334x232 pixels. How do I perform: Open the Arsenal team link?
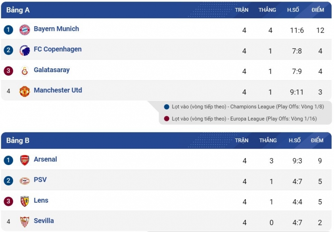click(x=45, y=159)
